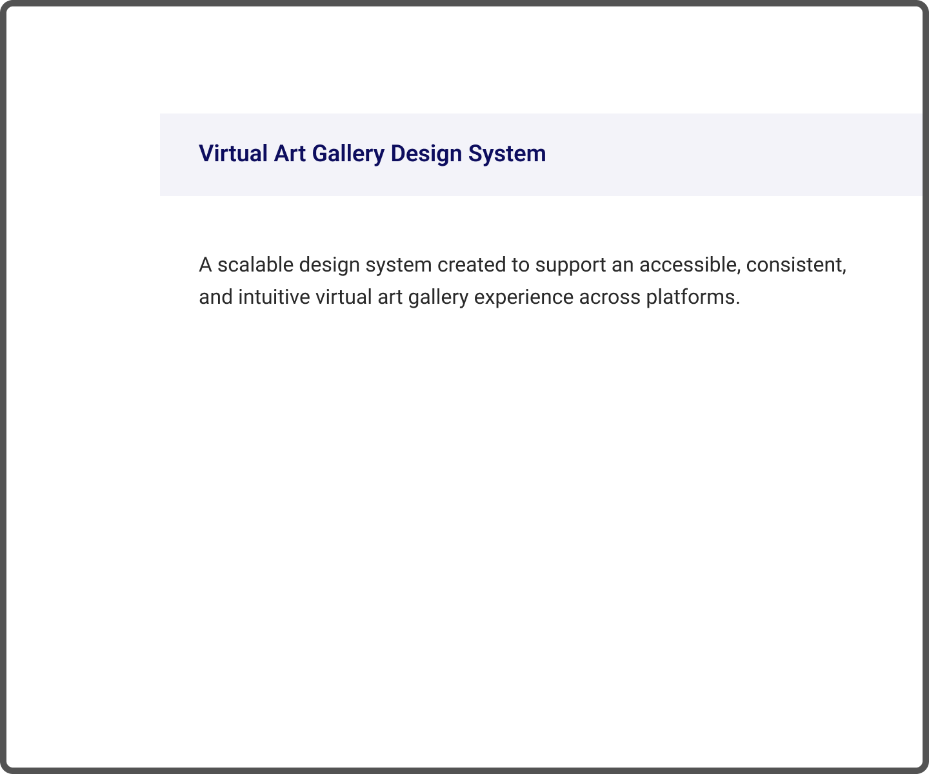Click the word "platforms." ending the paragraph
This screenshot has width=929, height=774.
point(693,297)
